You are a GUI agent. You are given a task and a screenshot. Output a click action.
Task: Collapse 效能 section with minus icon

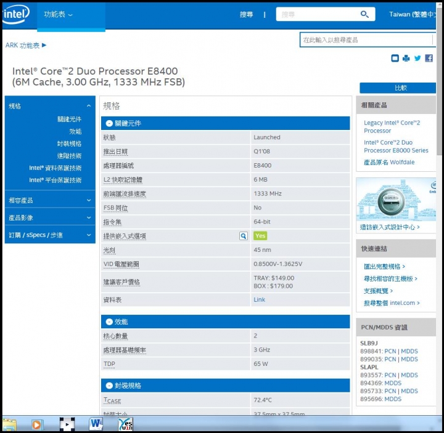109,322
